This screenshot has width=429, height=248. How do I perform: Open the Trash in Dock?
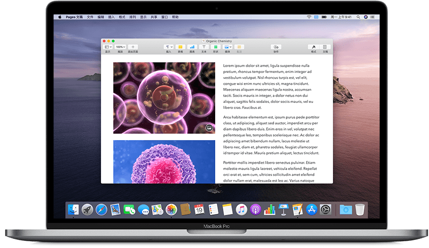pyautogui.click(x=360, y=210)
